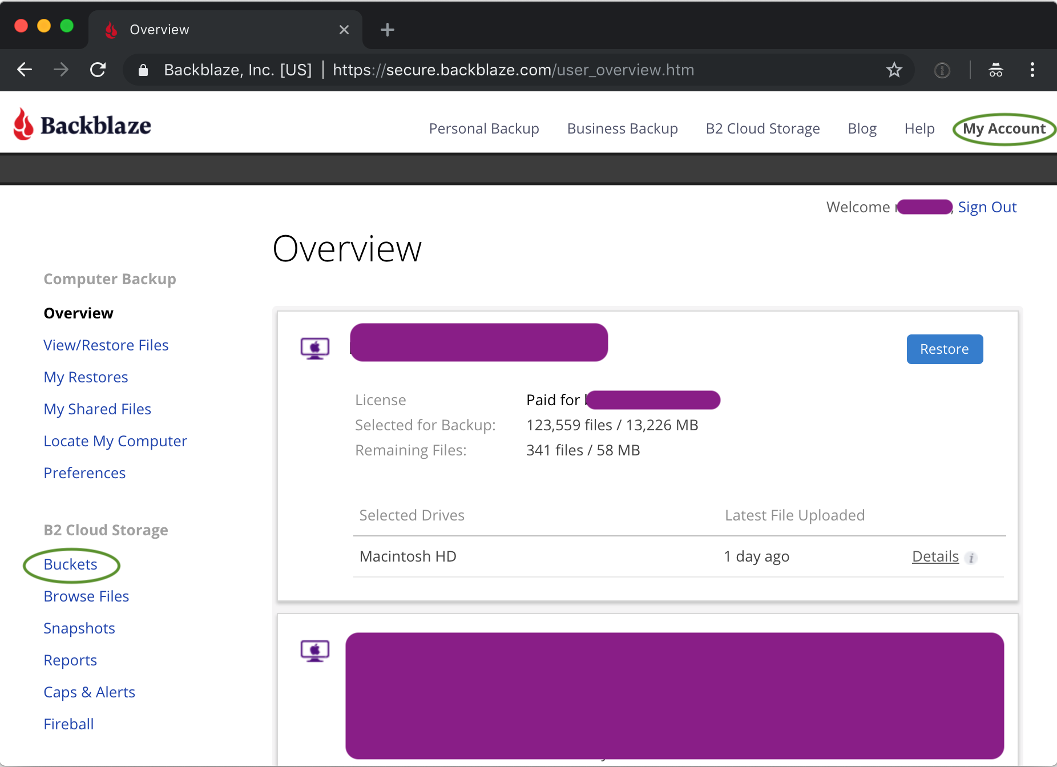Open the Help menu item
This screenshot has height=767, width=1057.
(x=919, y=128)
